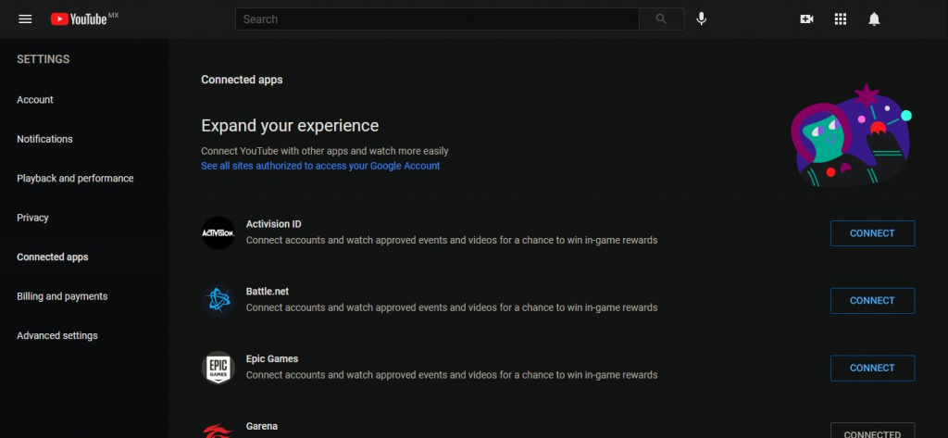This screenshot has width=948, height=438.
Task: Click the Garena logo icon
Action: click(218, 430)
